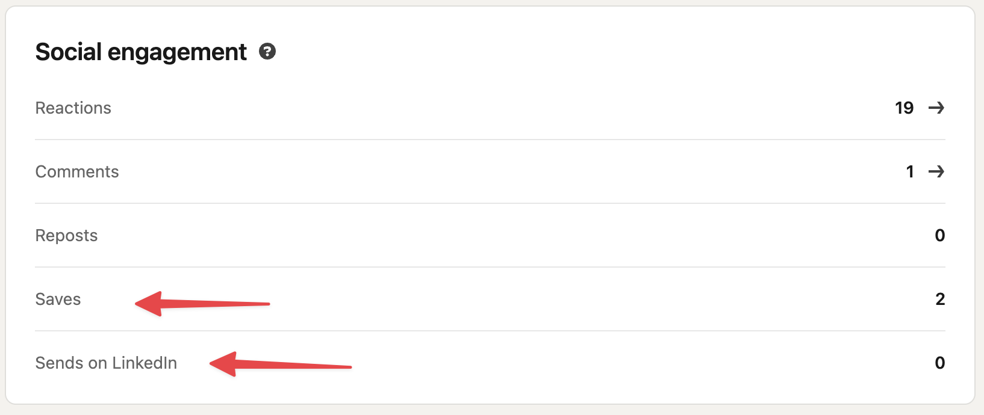
Task: Click the Saves row
Action: click(58, 299)
